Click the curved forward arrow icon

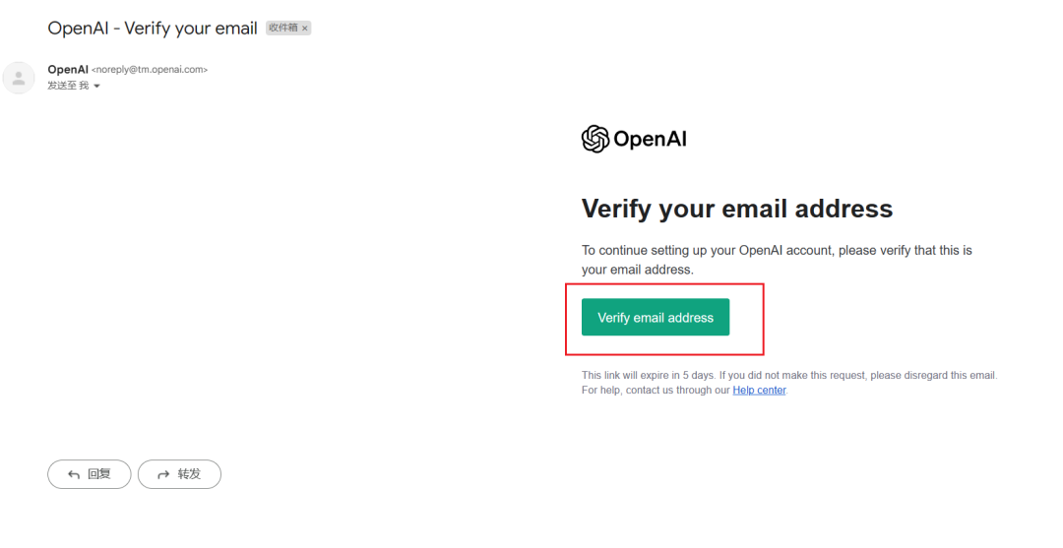click(163, 474)
